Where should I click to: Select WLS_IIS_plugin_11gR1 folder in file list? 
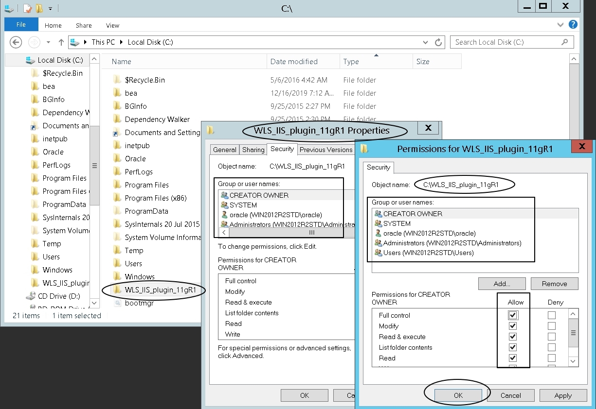[155, 290]
